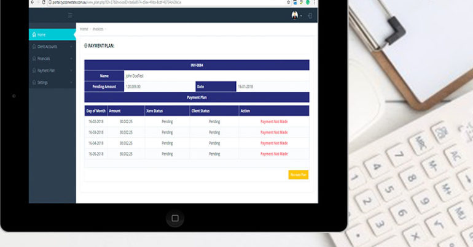Click the pending amount value 120,009.00
This screenshot has height=247, width=473.
(133, 86)
